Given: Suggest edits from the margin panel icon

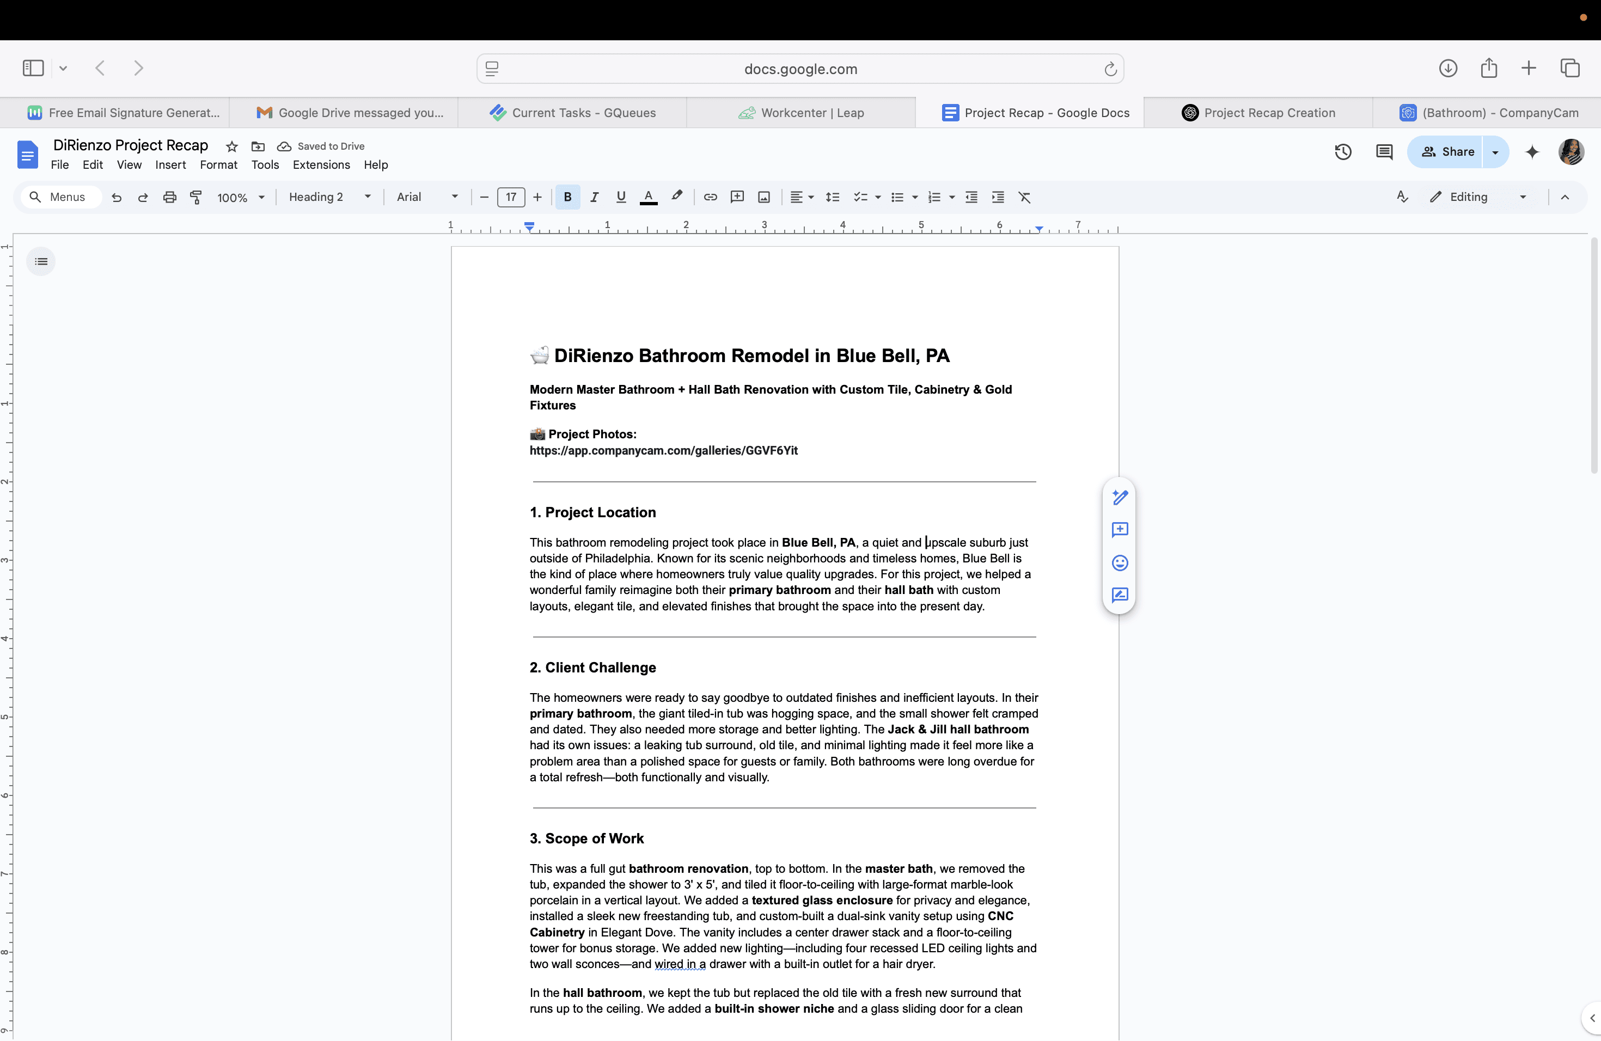Looking at the screenshot, I should (x=1120, y=595).
